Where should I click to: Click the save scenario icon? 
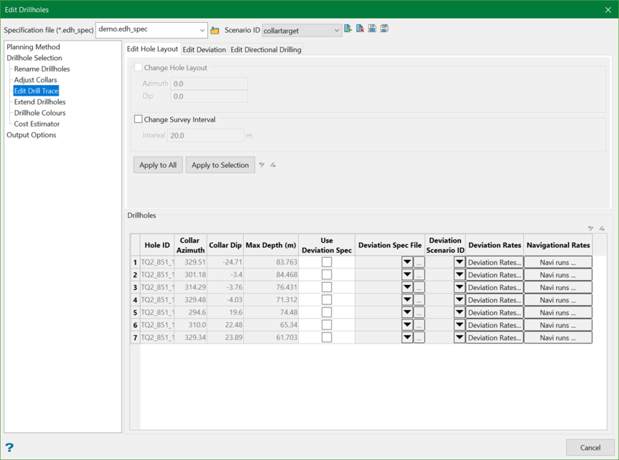[x=372, y=29]
